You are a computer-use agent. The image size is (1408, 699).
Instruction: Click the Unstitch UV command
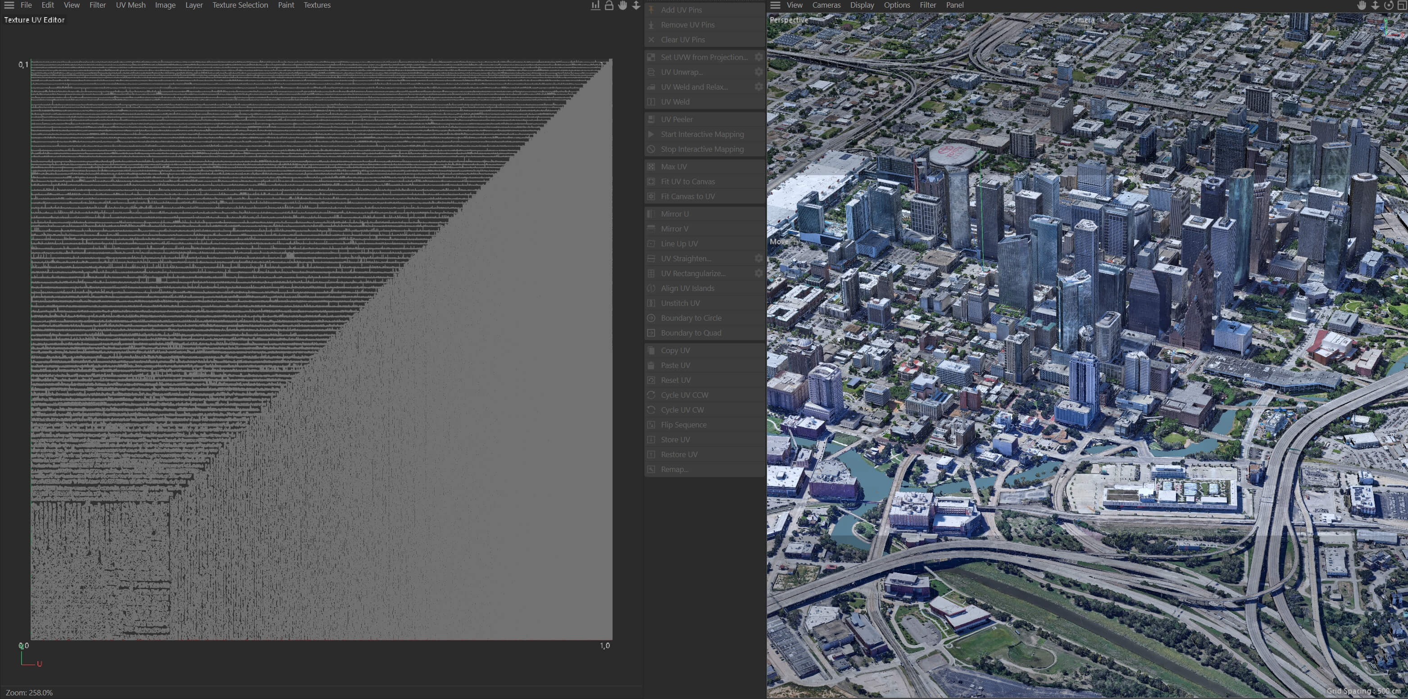(x=704, y=303)
